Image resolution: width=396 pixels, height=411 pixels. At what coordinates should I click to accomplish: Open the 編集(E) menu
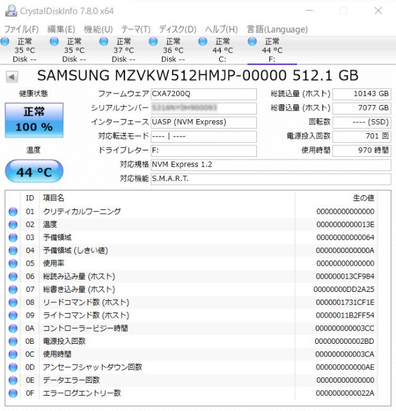click(x=61, y=29)
